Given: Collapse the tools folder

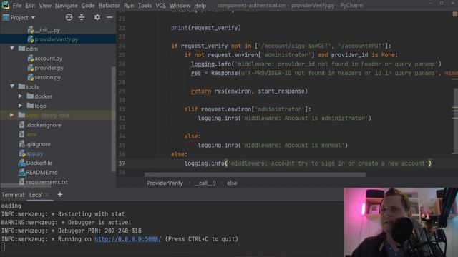Looking at the screenshot, I should coord(12,86).
